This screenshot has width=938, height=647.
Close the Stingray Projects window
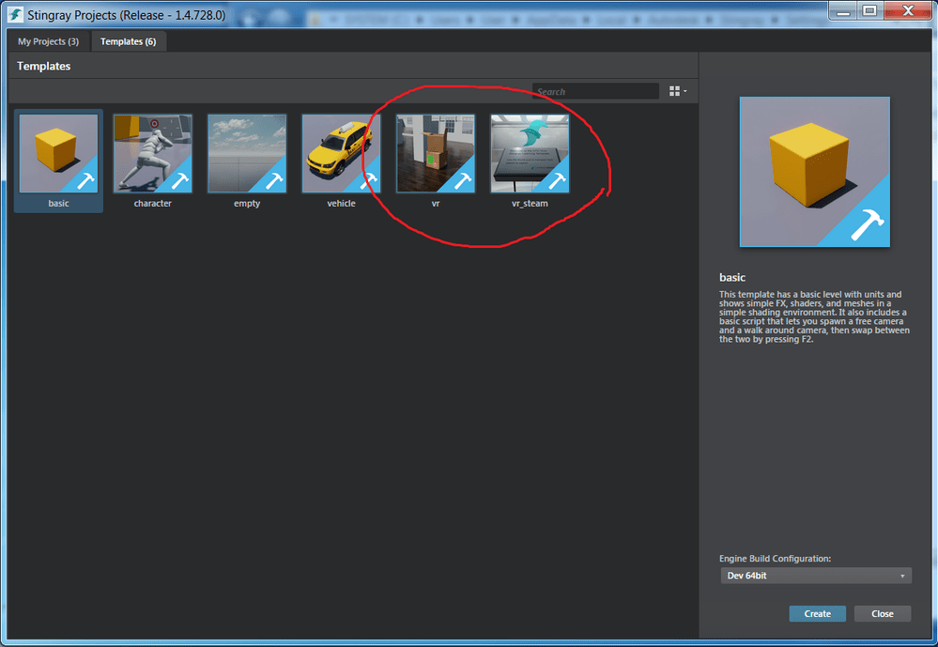click(x=908, y=10)
